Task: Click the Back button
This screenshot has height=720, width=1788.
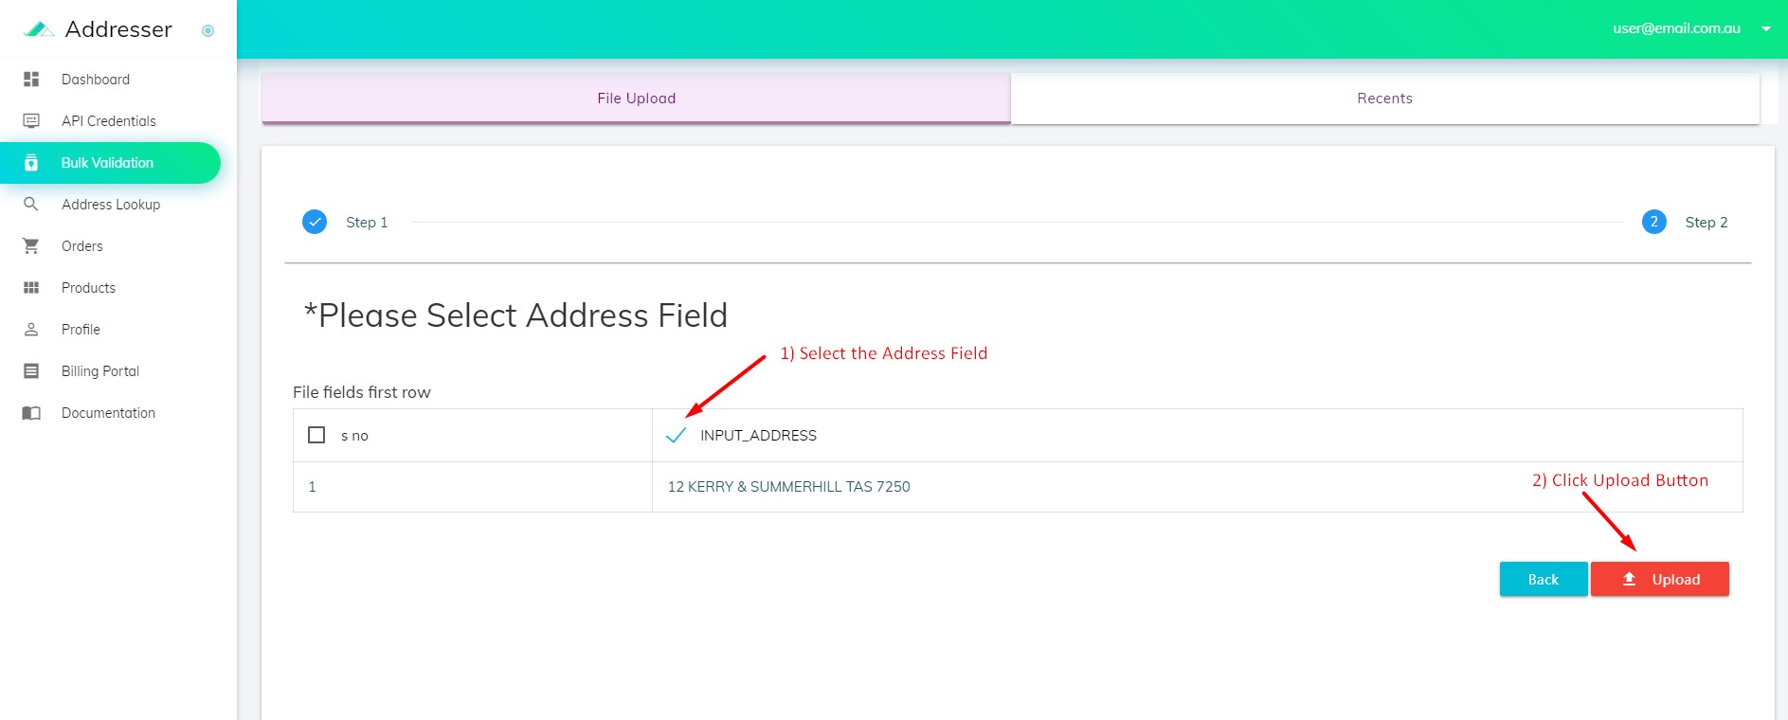Action: 1543,579
